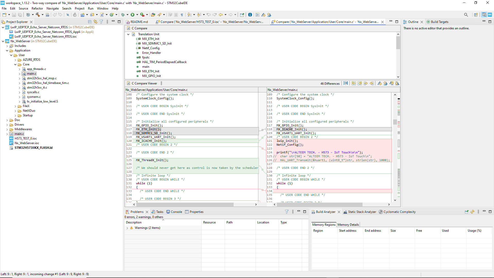Click the Run button in the toolbar
494x278 pixels.
pos(133,15)
